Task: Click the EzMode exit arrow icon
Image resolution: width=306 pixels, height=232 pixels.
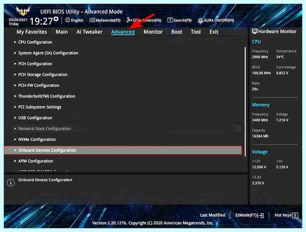Action: [x=261, y=215]
